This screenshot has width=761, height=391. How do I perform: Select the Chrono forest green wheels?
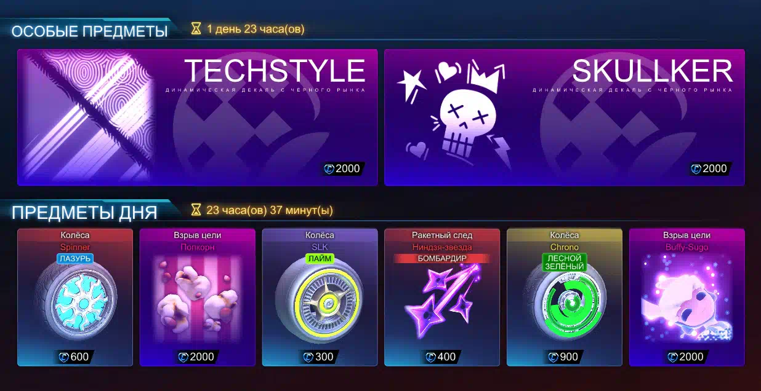pos(564,298)
